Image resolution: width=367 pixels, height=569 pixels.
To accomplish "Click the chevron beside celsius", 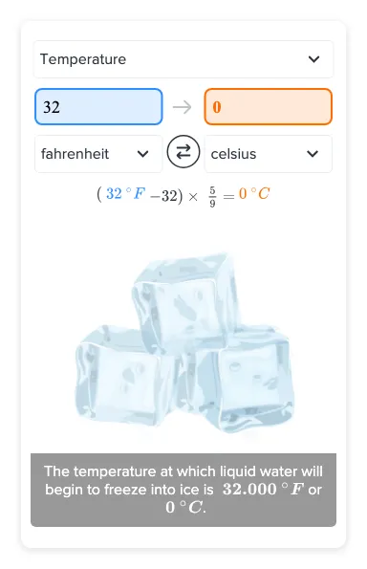I will coord(313,154).
